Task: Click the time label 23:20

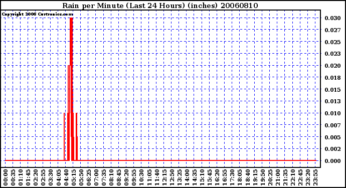Action: coord(307,177)
